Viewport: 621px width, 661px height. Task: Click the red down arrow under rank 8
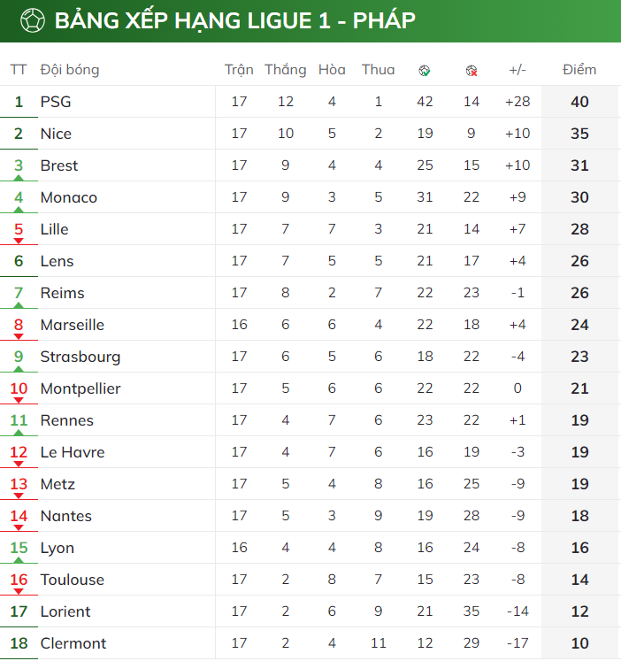coord(19,337)
